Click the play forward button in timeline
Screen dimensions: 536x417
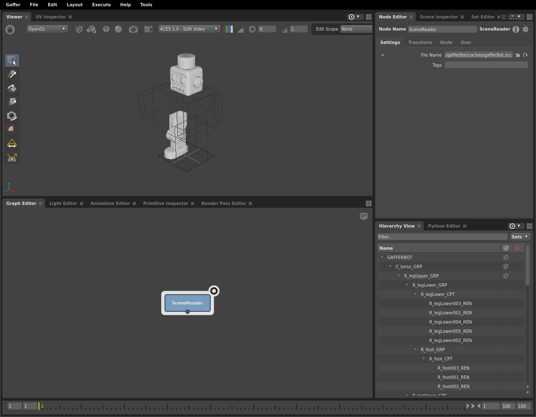[x=473, y=406]
